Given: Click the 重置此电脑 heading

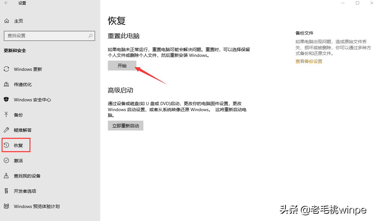Looking at the screenshot, I should [123, 36].
